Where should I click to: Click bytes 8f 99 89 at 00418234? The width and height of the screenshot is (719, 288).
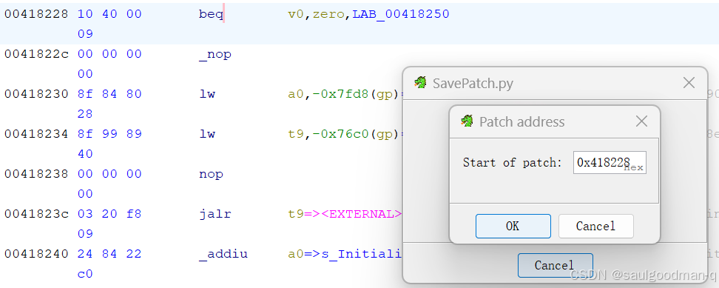[109, 134]
